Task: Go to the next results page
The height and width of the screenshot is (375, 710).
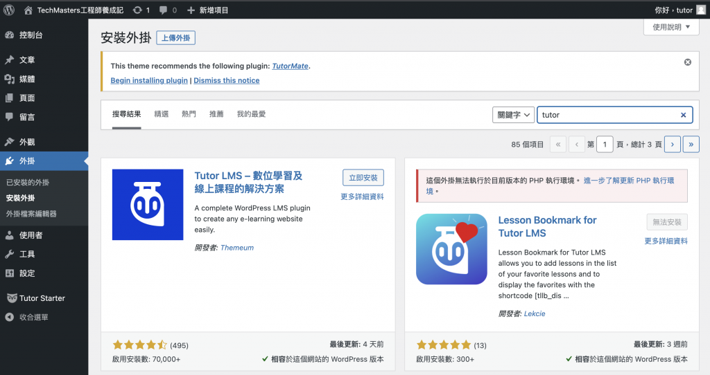Action: point(673,144)
